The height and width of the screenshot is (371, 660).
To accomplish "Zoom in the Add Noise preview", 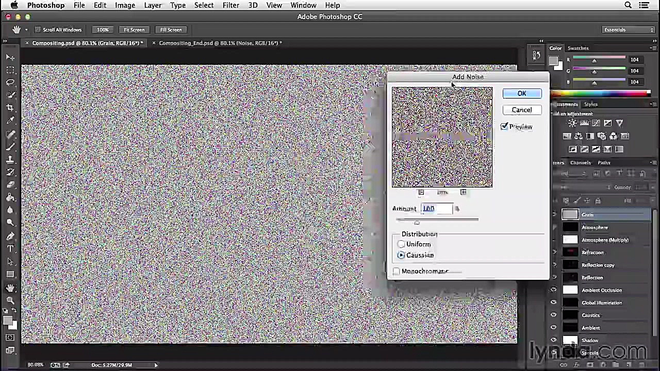I will 463,192.
